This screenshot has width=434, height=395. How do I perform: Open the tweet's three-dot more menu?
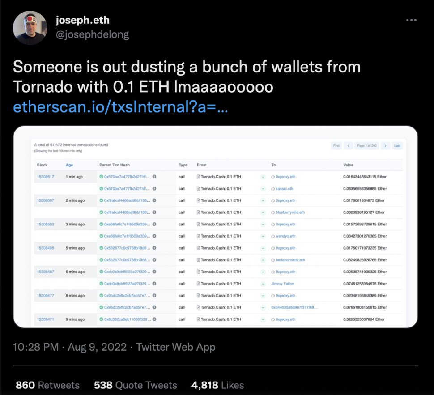[411, 20]
